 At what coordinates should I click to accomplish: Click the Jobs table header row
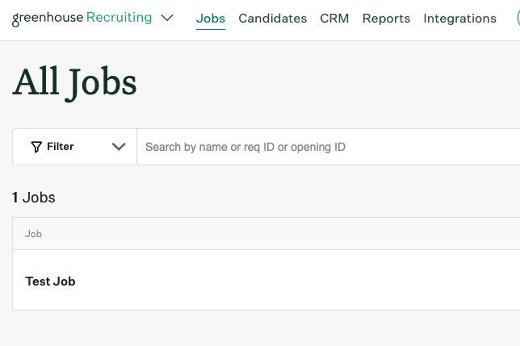(x=266, y=234)
